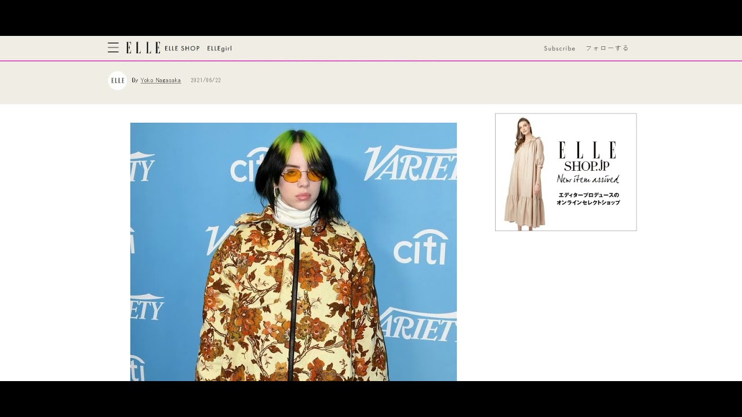Click the black zipper on floral jacket
Viewport: 742px width, 417px height.
coord(293,301)
